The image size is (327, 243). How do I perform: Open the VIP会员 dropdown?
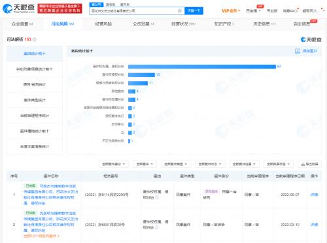[x=231, y=10]
